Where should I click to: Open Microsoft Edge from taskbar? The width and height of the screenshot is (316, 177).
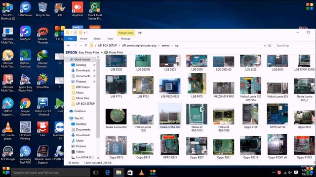click(108, 173)
